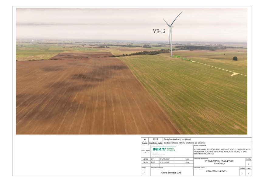The width and height of the screenshot is (258, 182).
Task: Click the VE-12 wind turbine label
Action: 159,31
